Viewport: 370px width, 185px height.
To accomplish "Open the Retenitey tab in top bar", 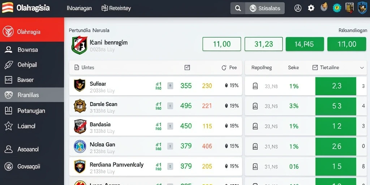I will (x=116, y=8).
